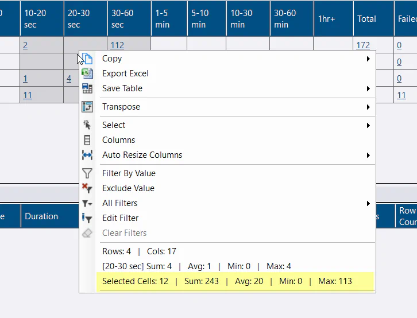Screen dimensions: 417x318
Task: Click the All Filters funnel icon
Action: point(87,204)
